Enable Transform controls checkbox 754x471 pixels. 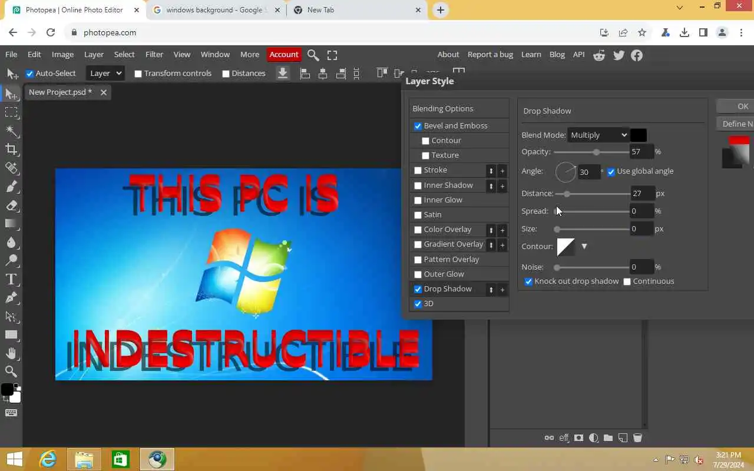click(138, 74)
